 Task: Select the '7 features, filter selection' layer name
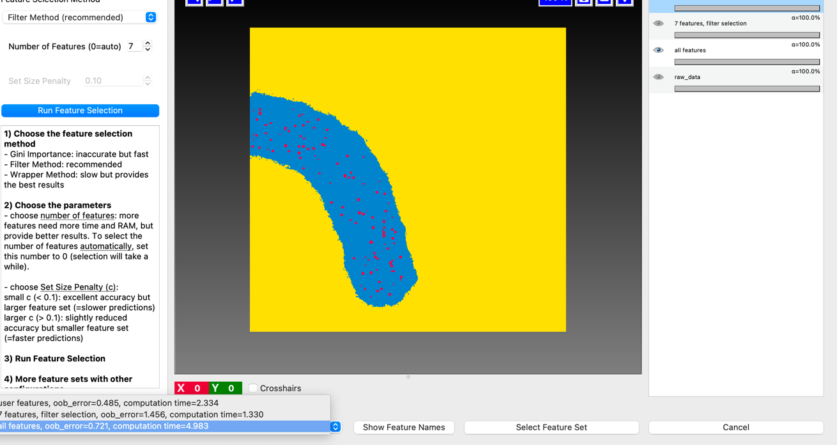(x=710, y=24)
